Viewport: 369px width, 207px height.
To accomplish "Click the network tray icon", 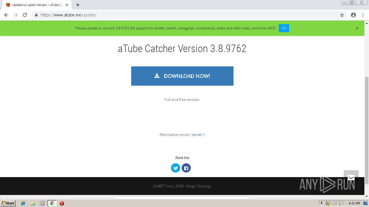I will [x=328, y=203].
